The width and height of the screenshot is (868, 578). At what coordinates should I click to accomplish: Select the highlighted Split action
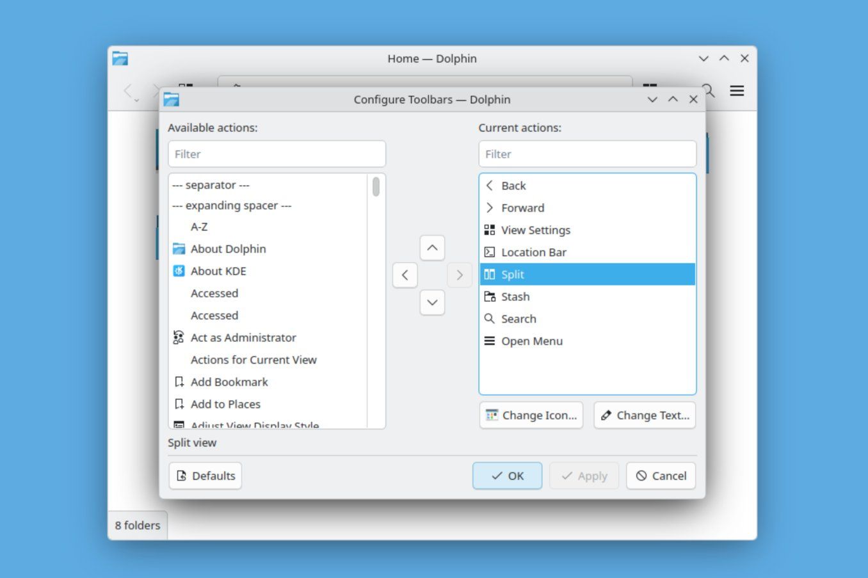click(587, 275)
